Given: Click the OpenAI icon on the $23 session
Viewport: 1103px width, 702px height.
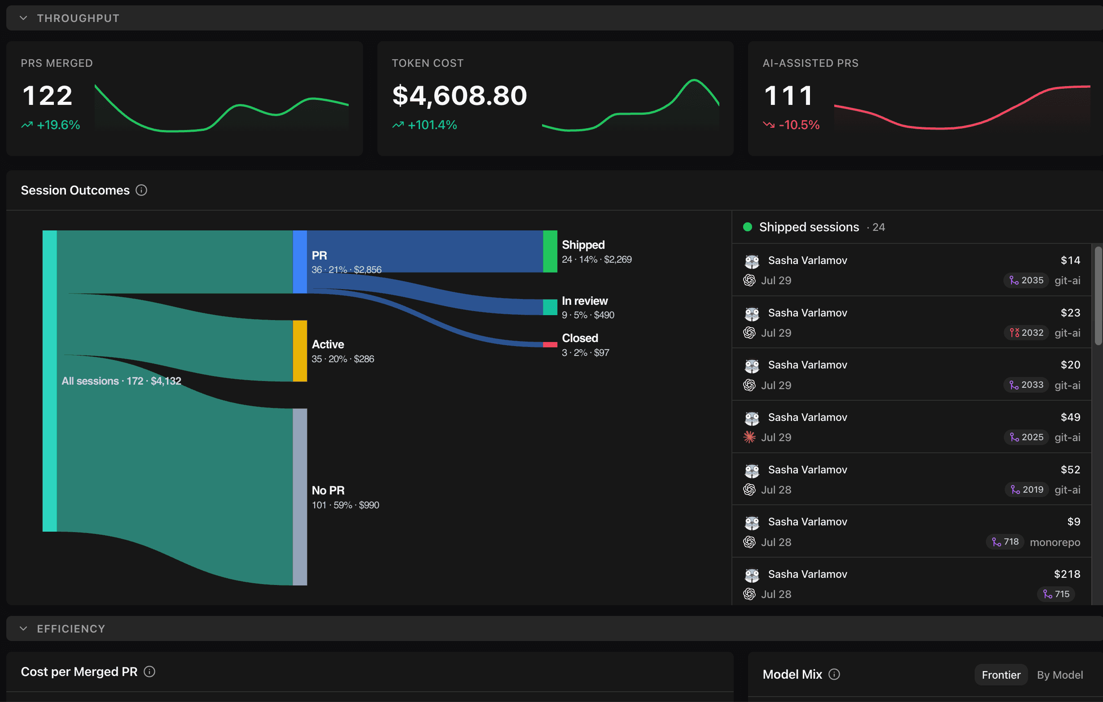Looking at the screenshot, I should [x=749, y=333].
